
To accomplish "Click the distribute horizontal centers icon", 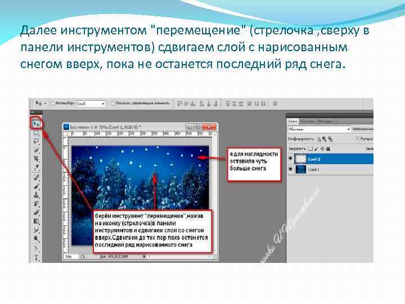I will click(x=256, y=104).
